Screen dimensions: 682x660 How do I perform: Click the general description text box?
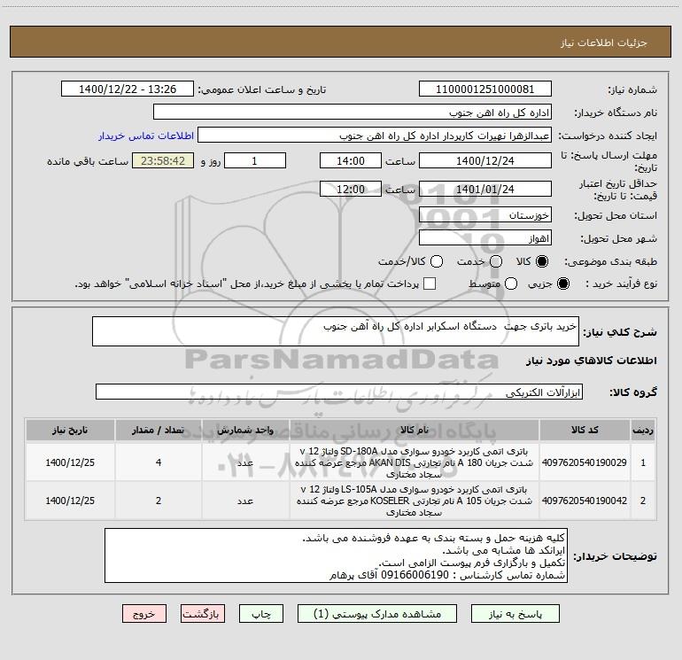click(x=336, y=331)
